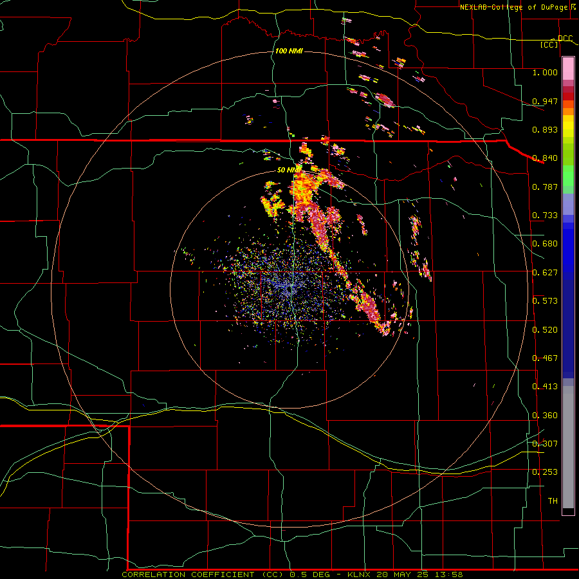Click the 0.947 color scale value
The height and width of the screenshot is (579, 579).
[x=545, y=101]
